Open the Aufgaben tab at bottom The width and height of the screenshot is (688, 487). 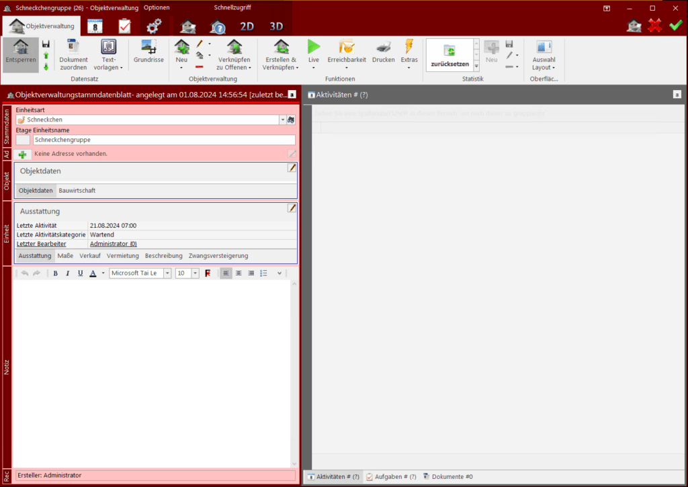pyautogui.click(x=392, y=476)
